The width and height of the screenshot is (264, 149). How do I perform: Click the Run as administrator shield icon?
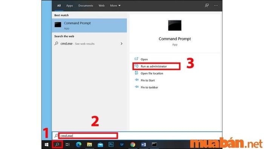[x=137, y=66]
